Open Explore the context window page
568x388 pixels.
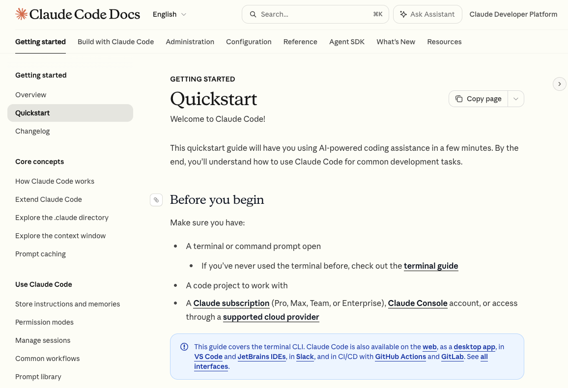[x=60, y=236]
